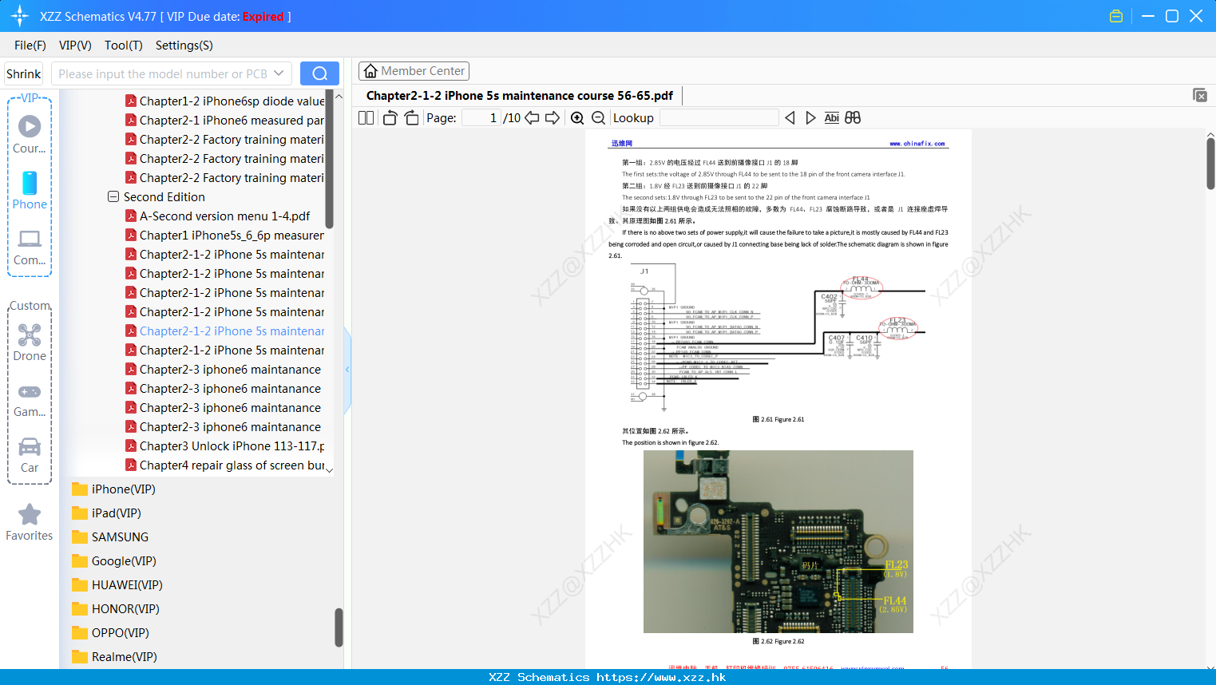Click the www.xzz.hk status bar link
Viewport: 1216px width, 685px height.
661,677
